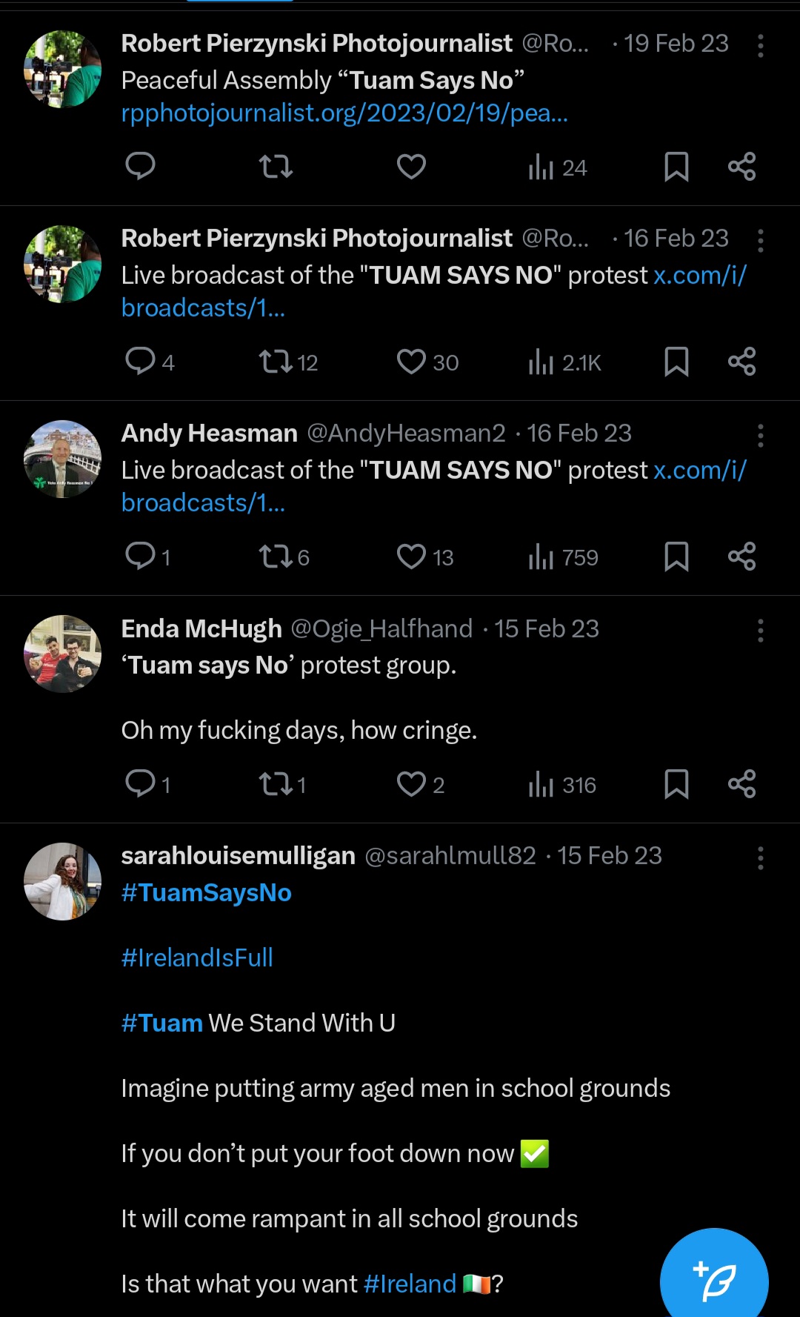Image resolution: width=800 pixels, height=1317 pixels.
Task: Bookmark Robert's 16 Feb broadcast post
Action: pyautogui.click(x=676, y=362)
